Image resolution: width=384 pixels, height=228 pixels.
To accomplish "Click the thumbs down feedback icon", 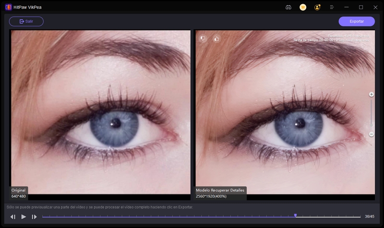I will (203, 38).
